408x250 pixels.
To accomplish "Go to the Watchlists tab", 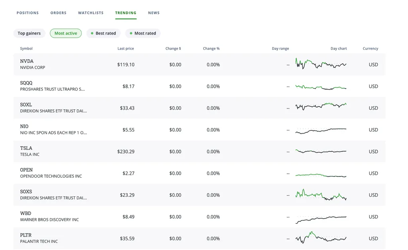I will pos(91,13).
